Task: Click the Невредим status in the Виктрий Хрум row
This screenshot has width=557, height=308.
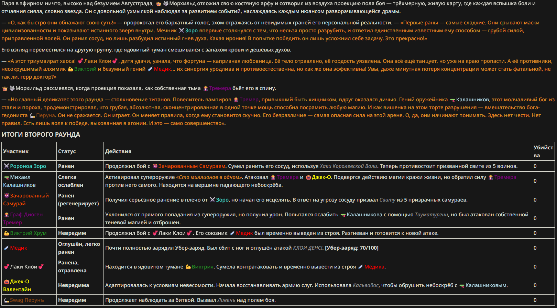Action: pos(72,233)
